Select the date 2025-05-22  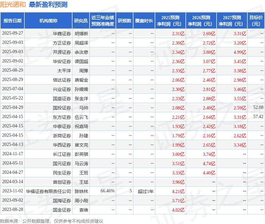tap(13, 98)
